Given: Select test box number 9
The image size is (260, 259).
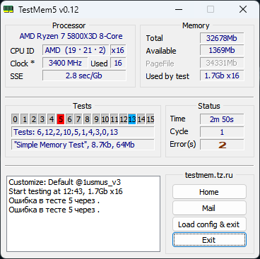Looking at the screenshot, I should (x=96, y=119).
